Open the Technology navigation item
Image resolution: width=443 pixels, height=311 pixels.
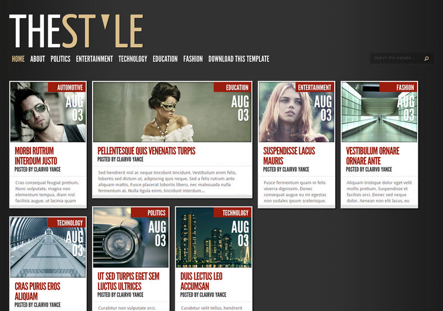point(133,59)
